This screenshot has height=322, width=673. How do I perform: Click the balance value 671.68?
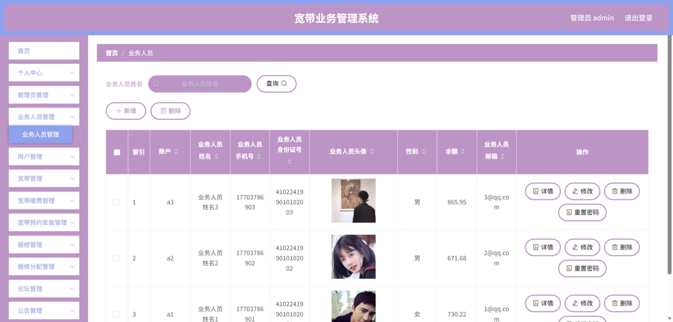click(x=457, y=258)
